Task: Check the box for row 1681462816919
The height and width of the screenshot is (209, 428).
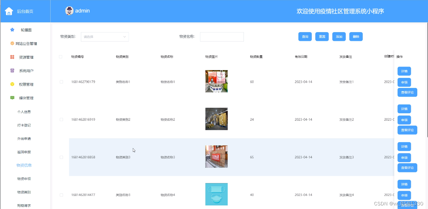Action: [61, 119]
